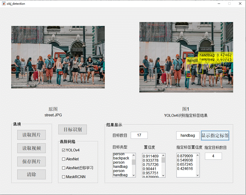Click the scrollbar thumb of the 置信度 list
The width and height of the screenshot is (246, 195).
tap(163, 160)
